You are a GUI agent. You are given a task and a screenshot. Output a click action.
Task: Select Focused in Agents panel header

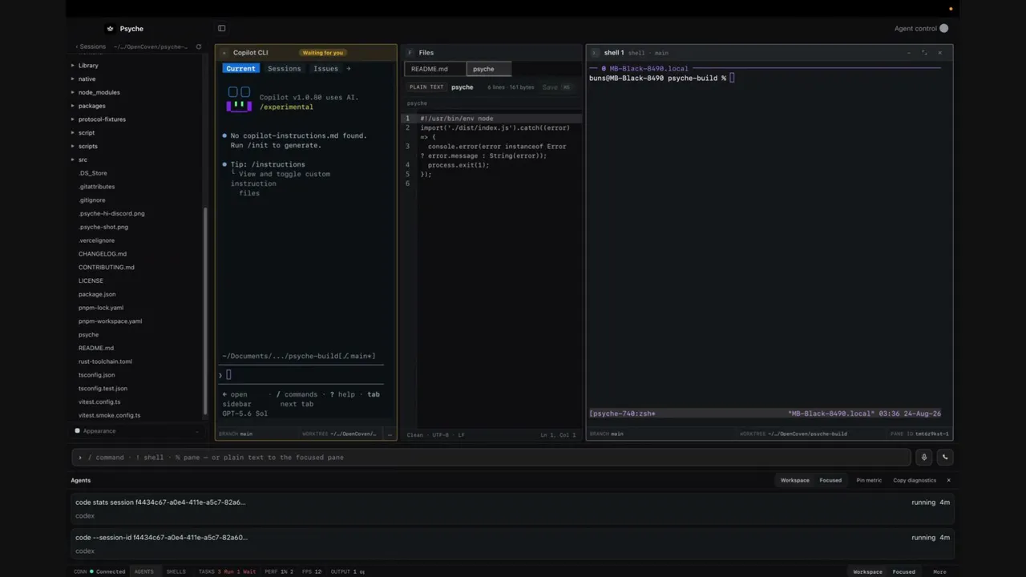click(830, 480)
